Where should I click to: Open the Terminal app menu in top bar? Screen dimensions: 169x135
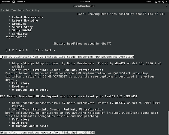19,2
